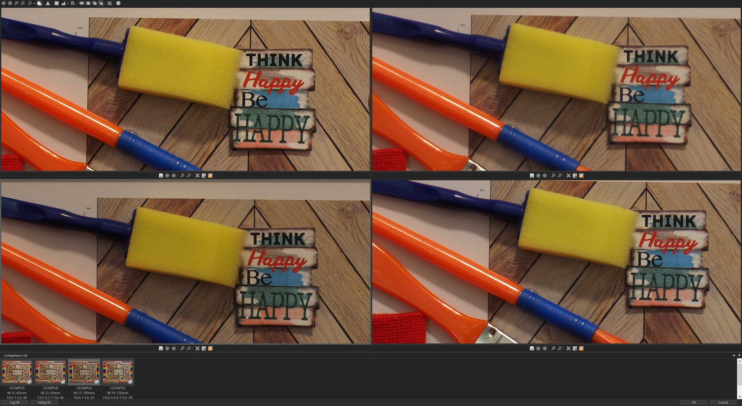The height and width of the screenshot is (406, 742).
Task: Save the top-left pane image
Action: click(161, 176)
